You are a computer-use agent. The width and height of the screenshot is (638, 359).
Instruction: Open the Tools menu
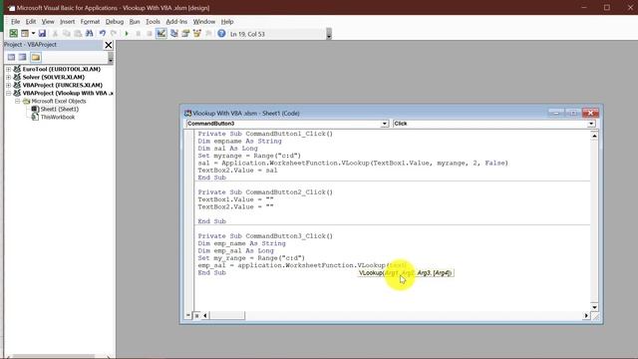pyautogui.click(x=153, y=22)
